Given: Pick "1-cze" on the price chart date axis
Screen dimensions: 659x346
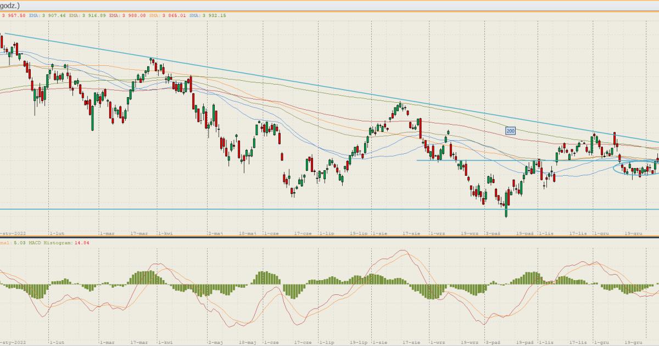Looking at the screenshot, I should tap(271, 233).
